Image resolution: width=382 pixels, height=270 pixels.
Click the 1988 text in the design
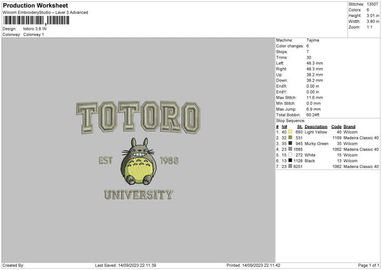click(x=169, y=160)
